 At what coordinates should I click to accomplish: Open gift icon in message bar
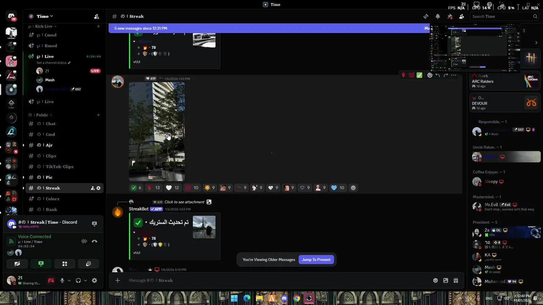tap(456, 280)
